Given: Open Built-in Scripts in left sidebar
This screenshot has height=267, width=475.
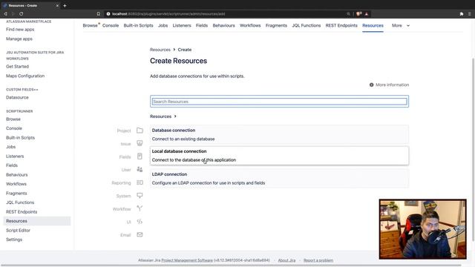Looking at the screenshot, I should (20, 137).
